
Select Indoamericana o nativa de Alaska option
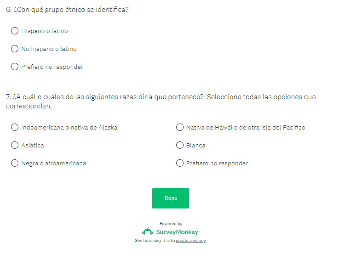15,127
